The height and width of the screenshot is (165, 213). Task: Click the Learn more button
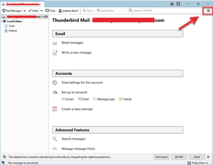161,157
